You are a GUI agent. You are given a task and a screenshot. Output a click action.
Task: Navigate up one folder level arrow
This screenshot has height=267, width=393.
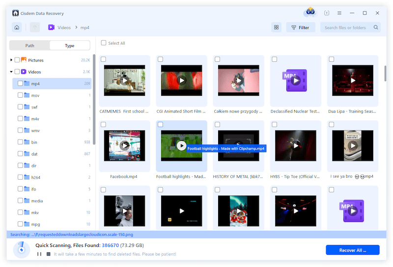[35, 27]
